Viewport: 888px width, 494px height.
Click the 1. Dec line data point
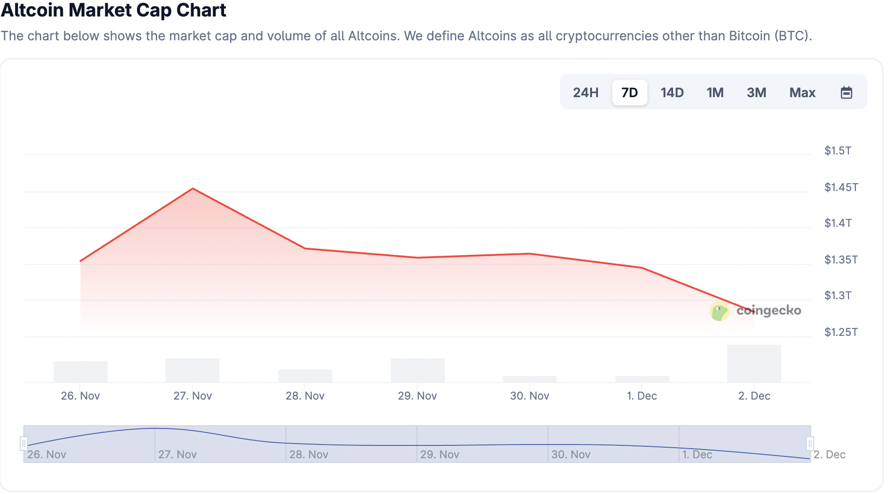click(642, 268)
